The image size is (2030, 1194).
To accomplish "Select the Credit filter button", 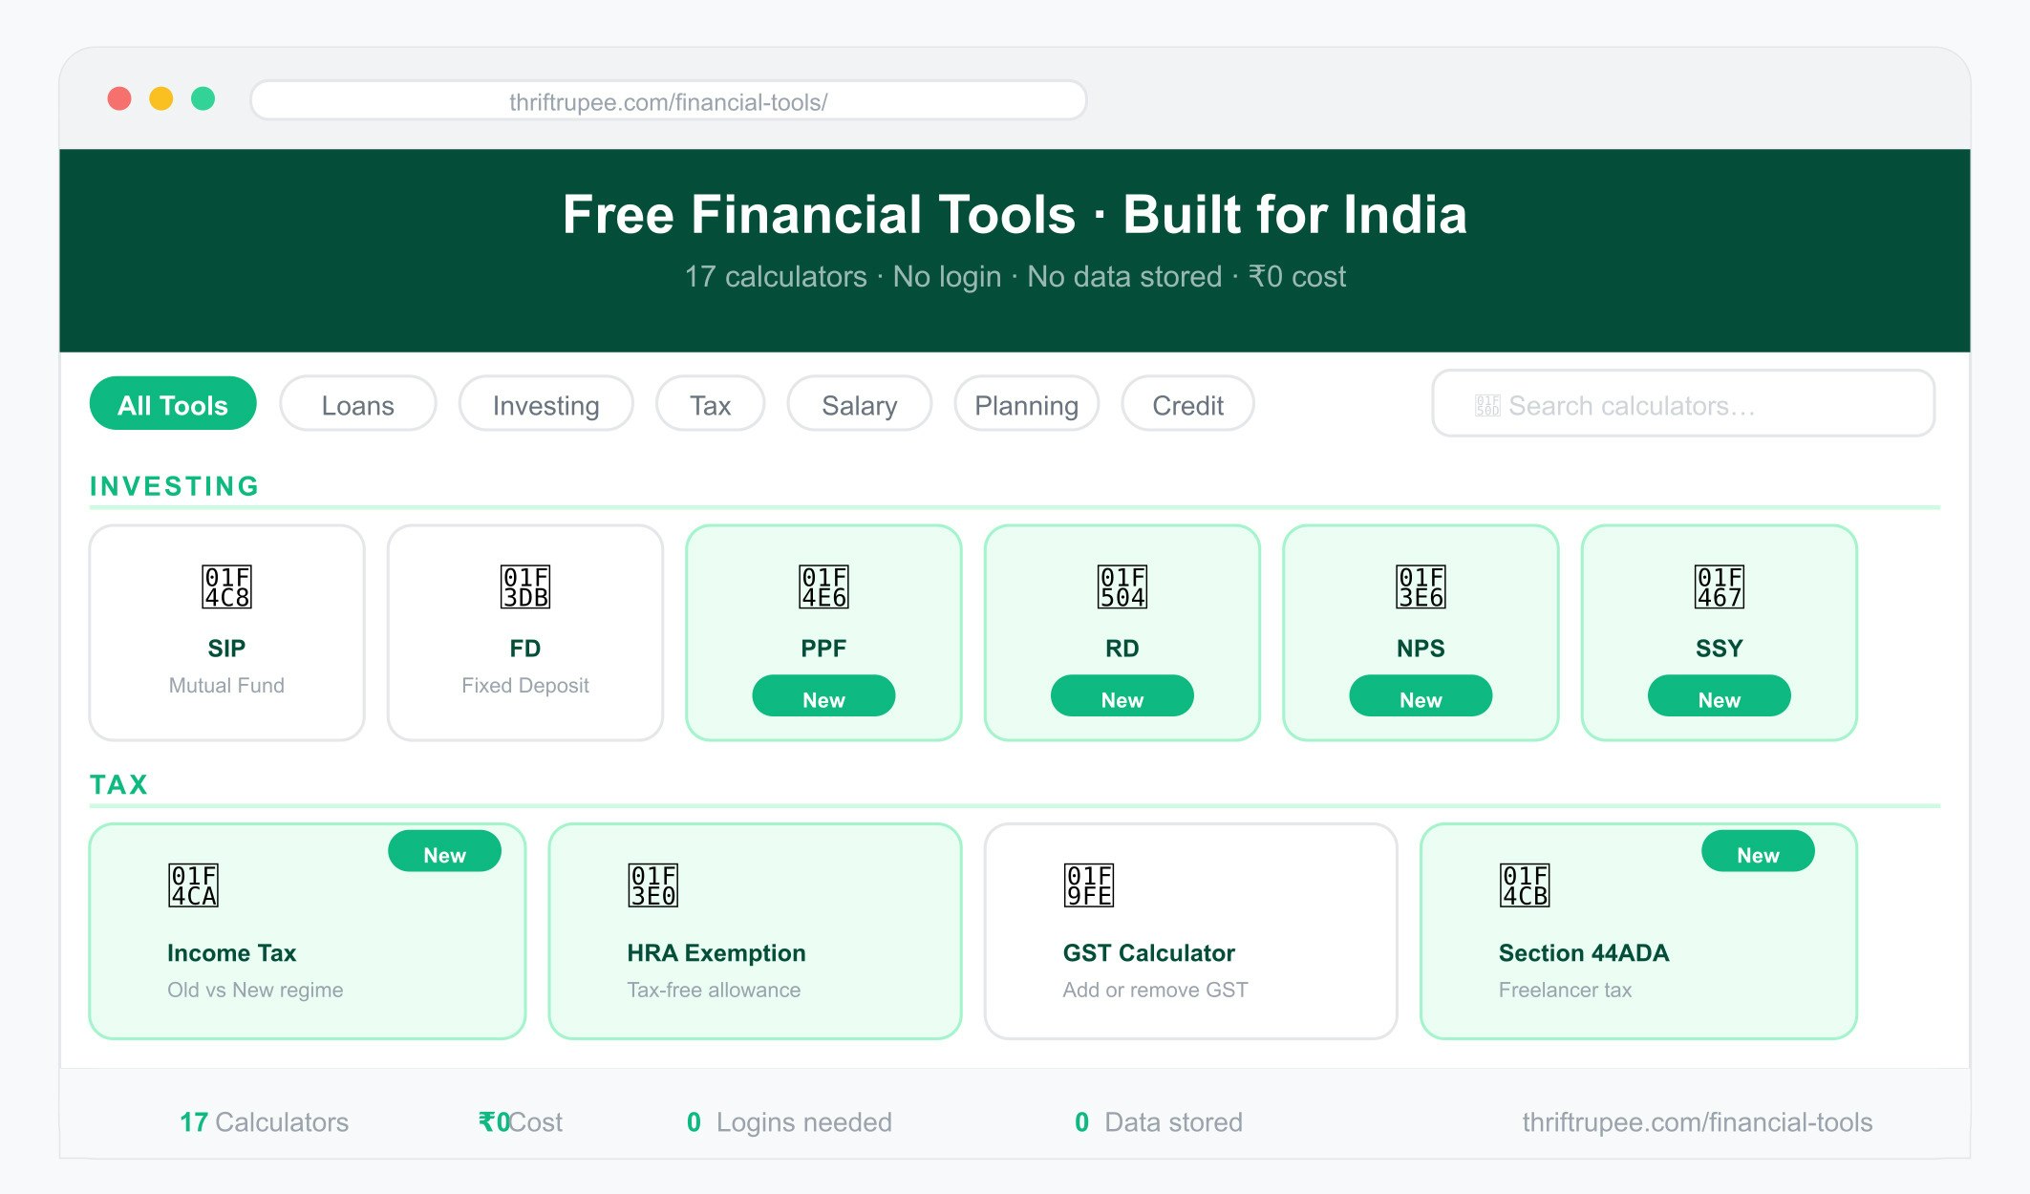I will 1187,404.
